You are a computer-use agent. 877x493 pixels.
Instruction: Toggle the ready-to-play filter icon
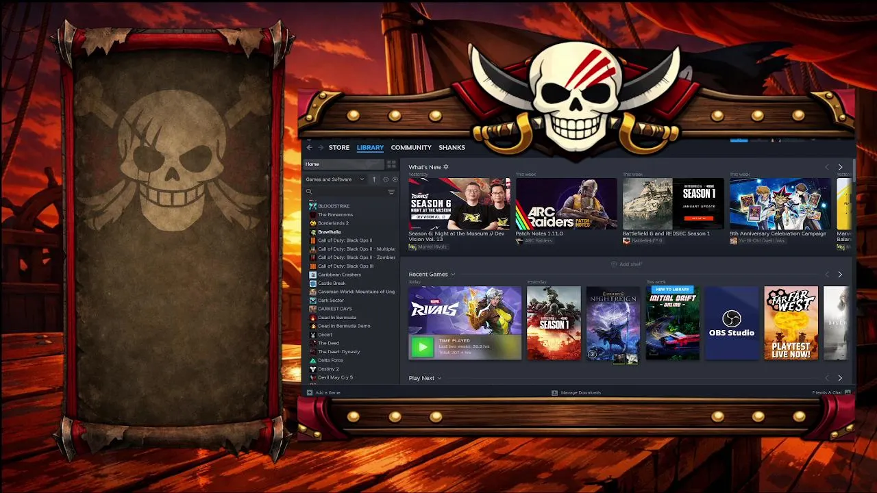coord(395,179)
